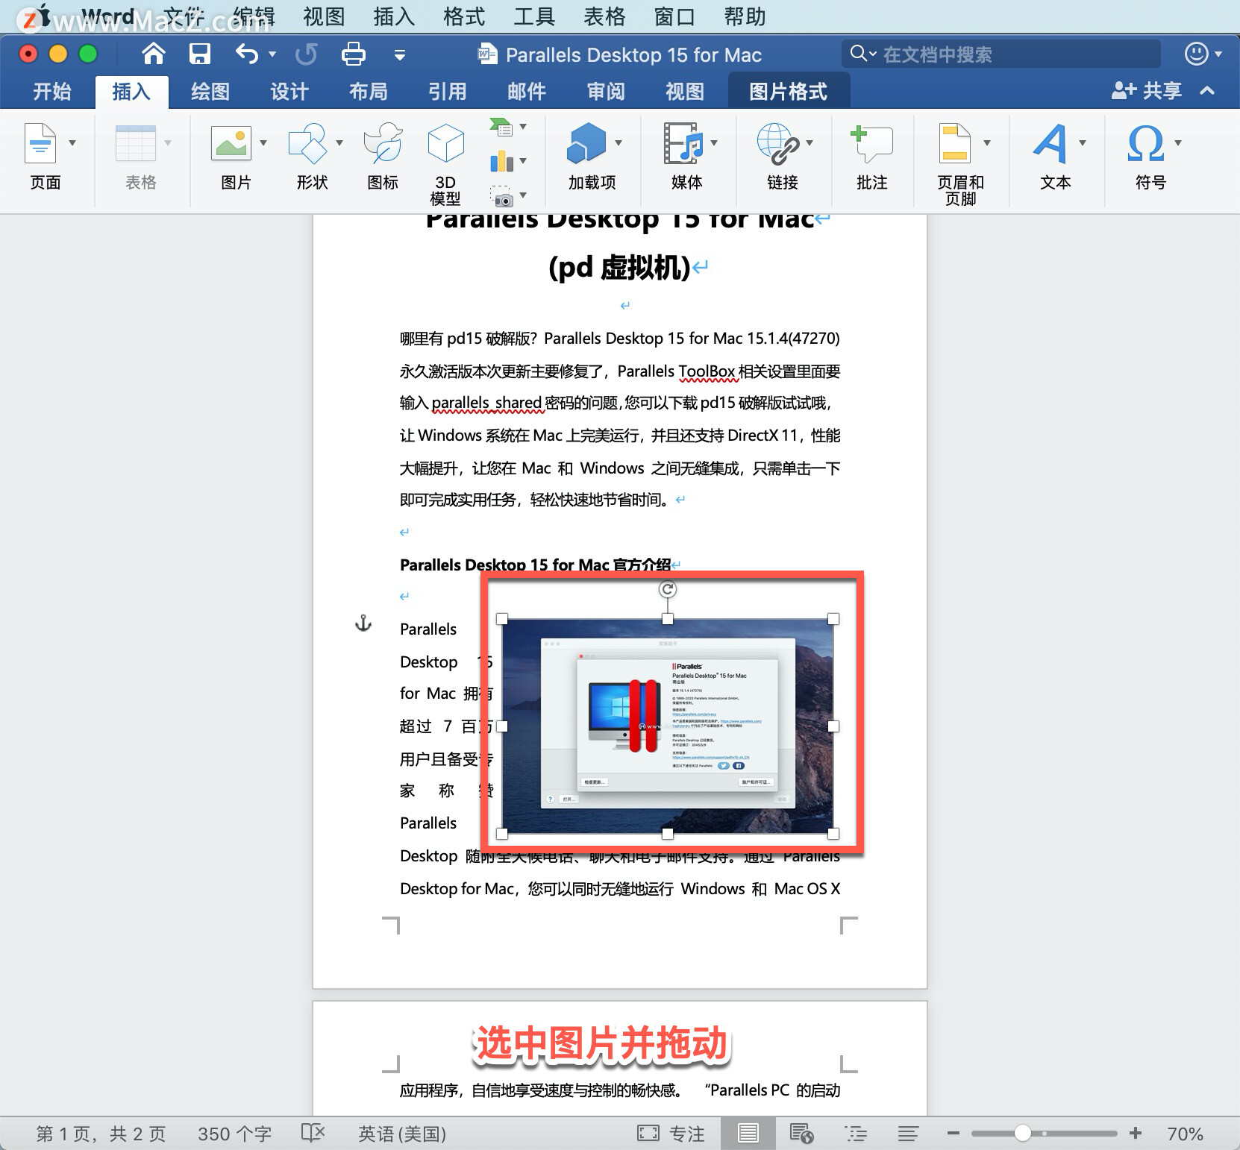Insert a symbol with the 符号 icon
This screenshot has height=1150, width=1240.
coord(1146,143)
